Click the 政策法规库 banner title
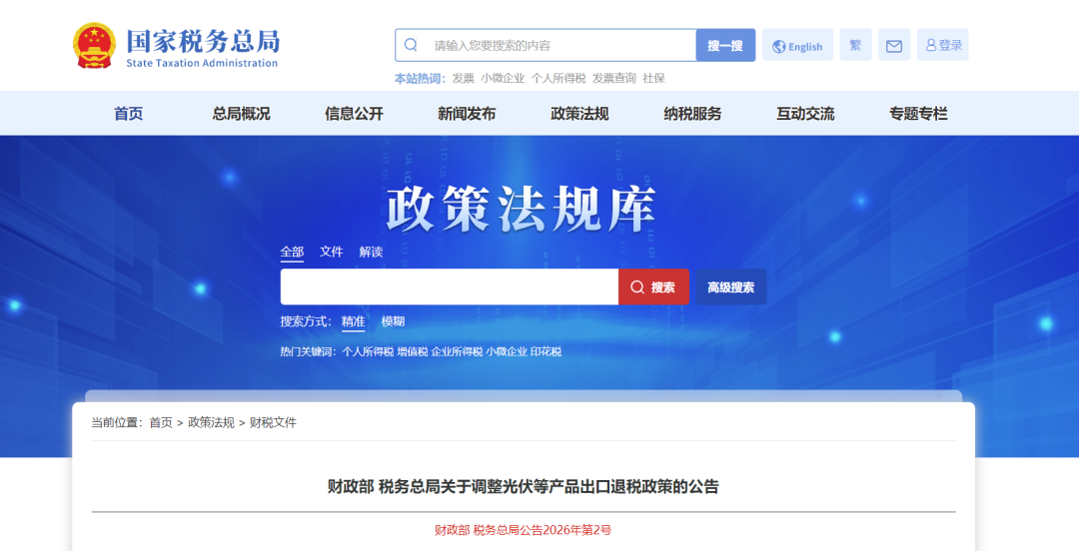This screenshot has width=1079, height=551. (521, 209)
